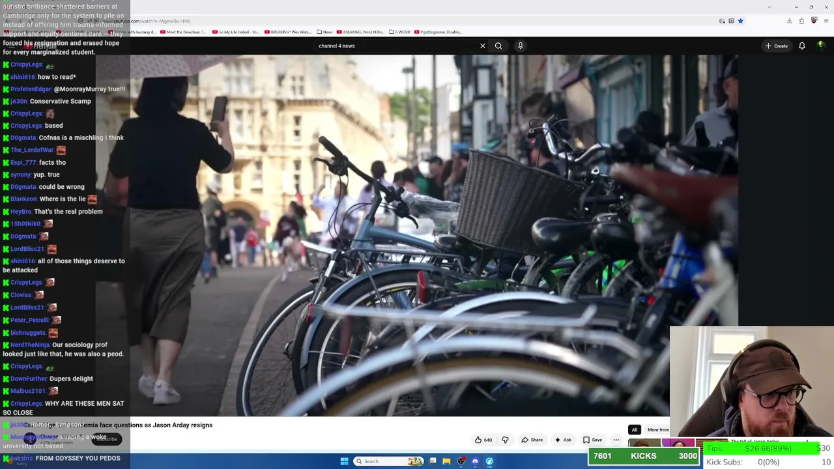
Task: Open the YouTube account avatar menu
Action: pos(821,46)
